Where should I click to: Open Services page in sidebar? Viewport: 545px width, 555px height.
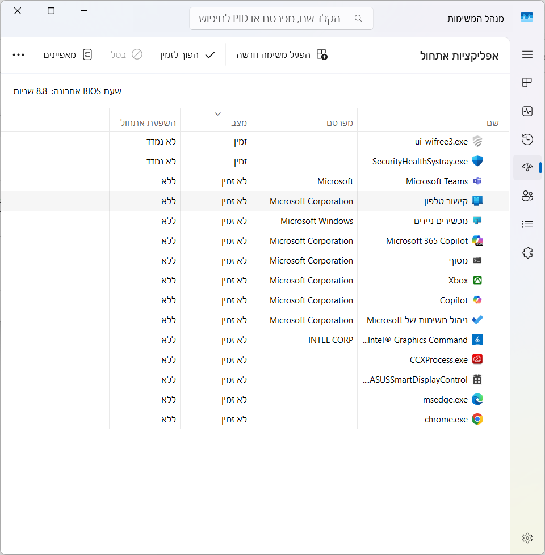527,253
